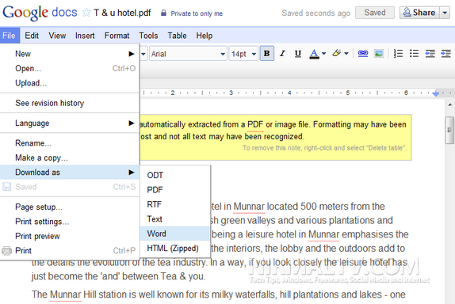The image size is (455, 304).
Task: Toggle underline formatting
Action: (x=298, y=54)
